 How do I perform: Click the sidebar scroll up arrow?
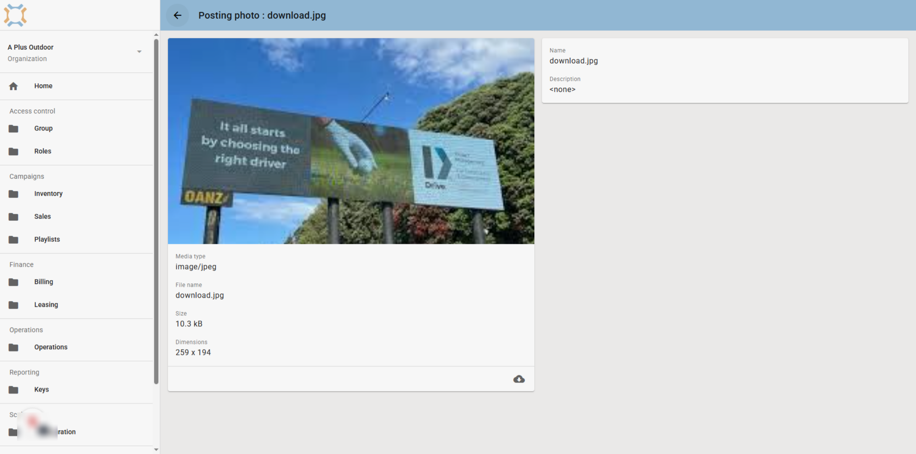point(156,35)
